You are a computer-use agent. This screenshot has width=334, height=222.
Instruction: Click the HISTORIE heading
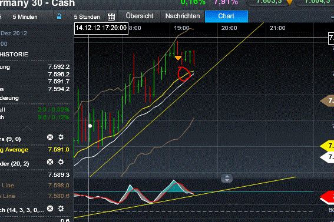(14, 55)
